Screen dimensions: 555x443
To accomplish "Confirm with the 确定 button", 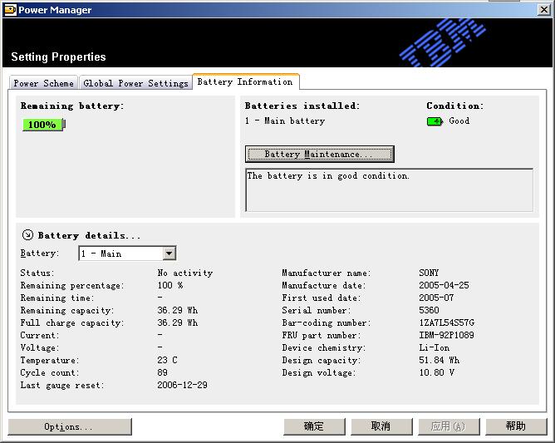I will coord(314,426).
